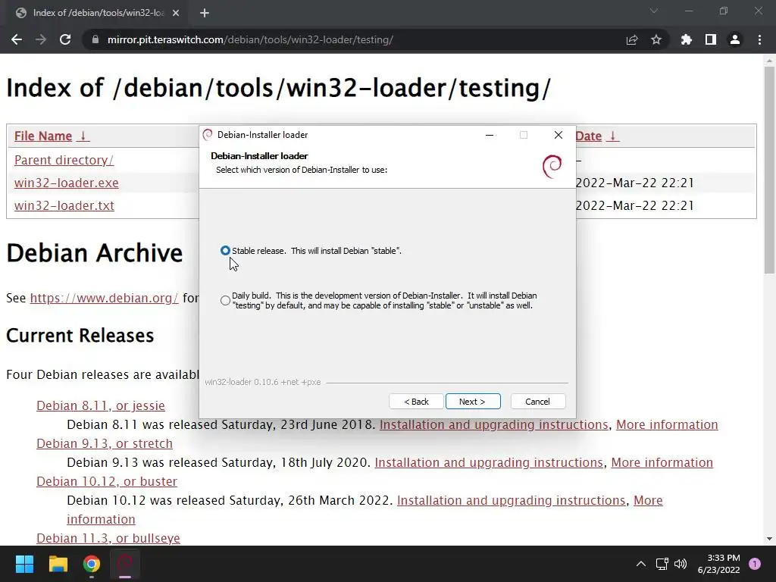This screenshot has height=582, width=776.
Task: Open the Windows Start menu
Action: (x=24, y=564)
